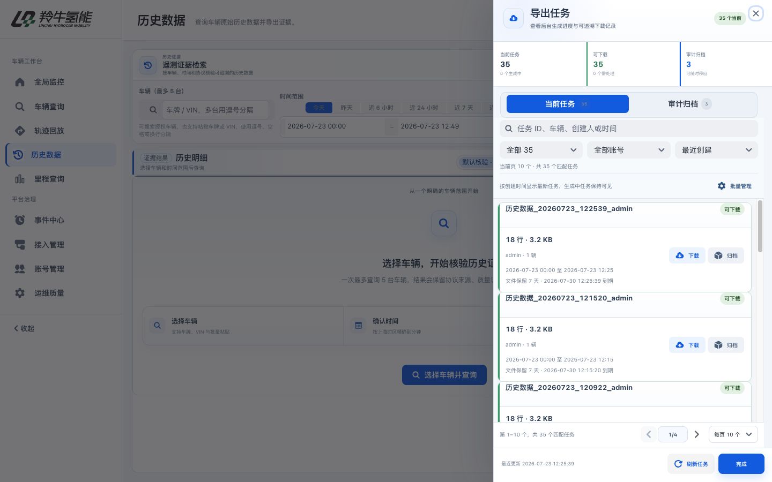772x482 pixels.
Task: Click the 刷新任务 refresh button
Action: pyautogui.click(x=691, y=464)
